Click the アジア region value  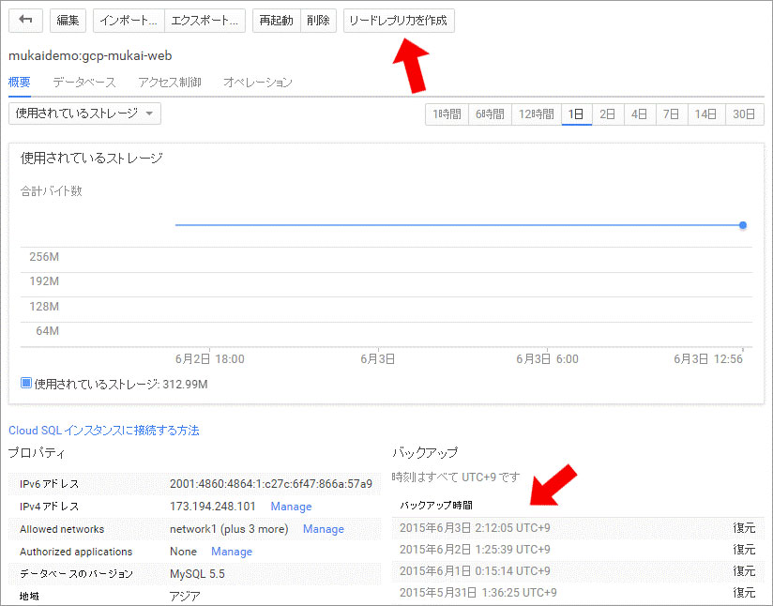[186, 597]
